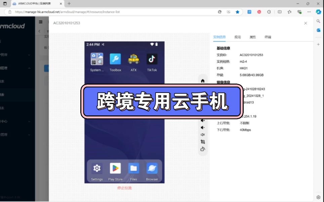Take a screenshot with the crop icon
Viewport: 324px width, 202px height.
point(203,142)
